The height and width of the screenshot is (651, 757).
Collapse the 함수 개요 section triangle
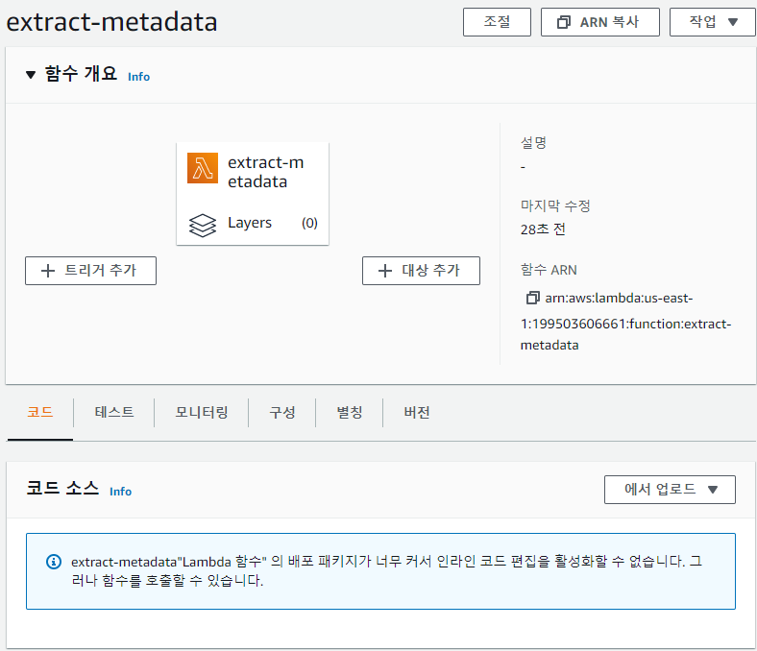click(31, 75)
